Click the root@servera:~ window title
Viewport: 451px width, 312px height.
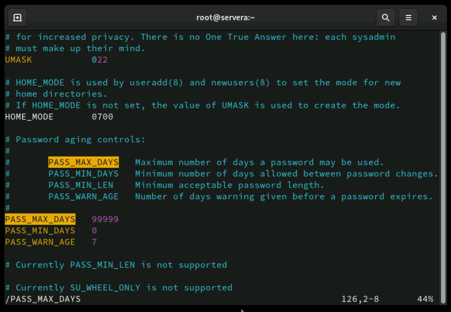(x=225, y=17)
